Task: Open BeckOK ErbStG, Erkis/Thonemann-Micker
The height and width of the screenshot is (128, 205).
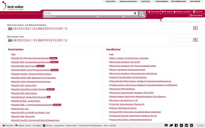Action: coord(31,70)
